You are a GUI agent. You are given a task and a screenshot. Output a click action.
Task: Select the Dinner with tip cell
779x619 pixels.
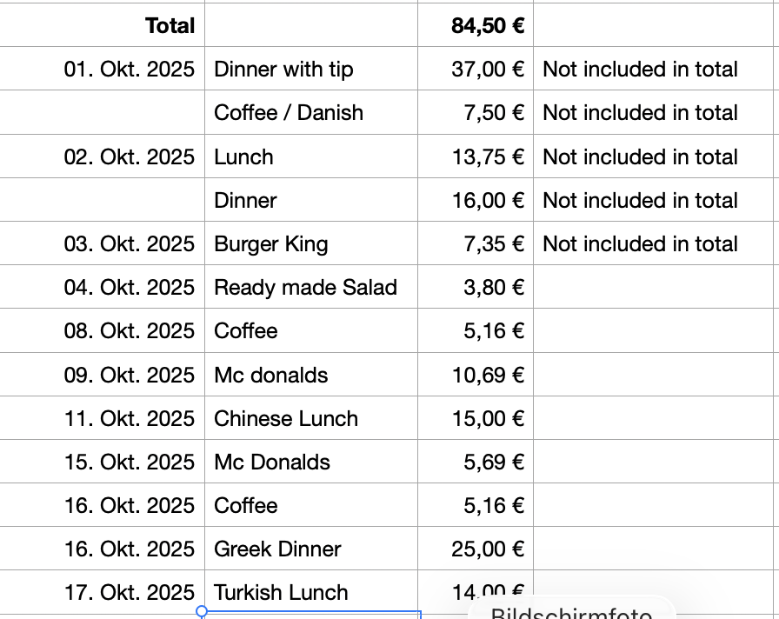point(283,70)
